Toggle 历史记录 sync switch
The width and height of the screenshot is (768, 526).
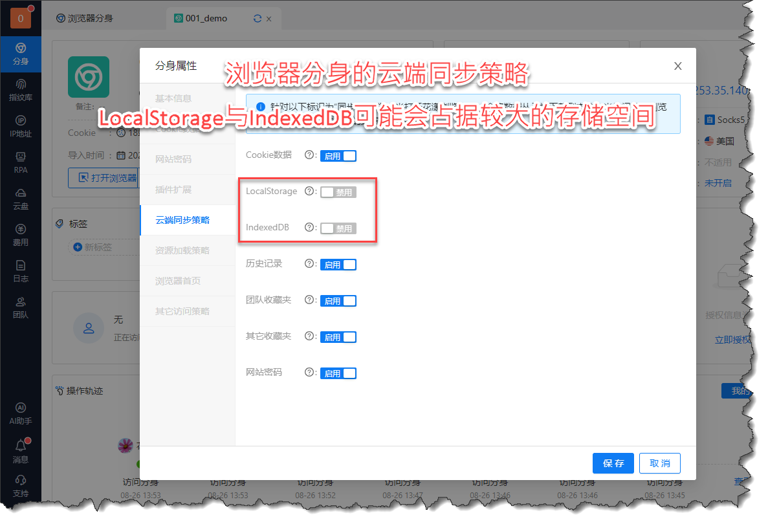pyautogui.click(x=338, y=265)
